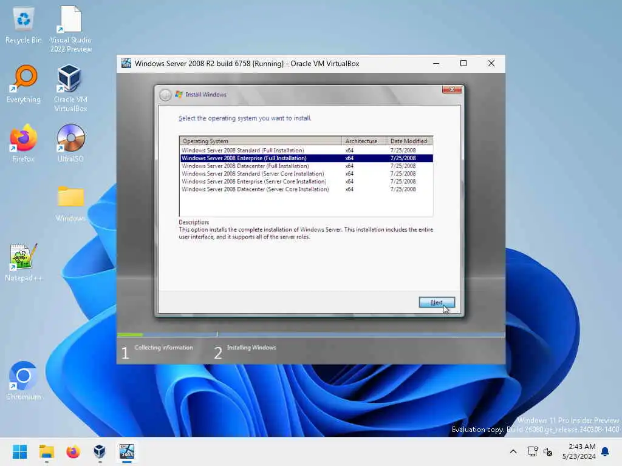The height and width of the screenshot is (466, 622).
Task: Sort by the Operating System column header
Action: [261, 141]
